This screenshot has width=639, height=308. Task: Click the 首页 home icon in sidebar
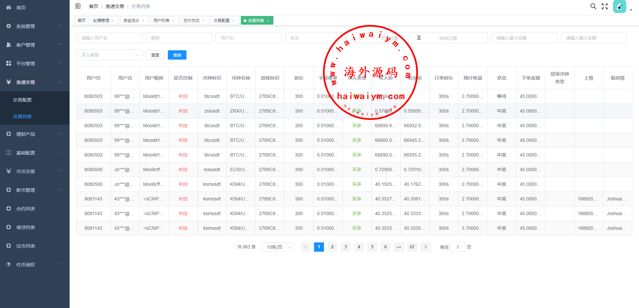click(9, 7)
